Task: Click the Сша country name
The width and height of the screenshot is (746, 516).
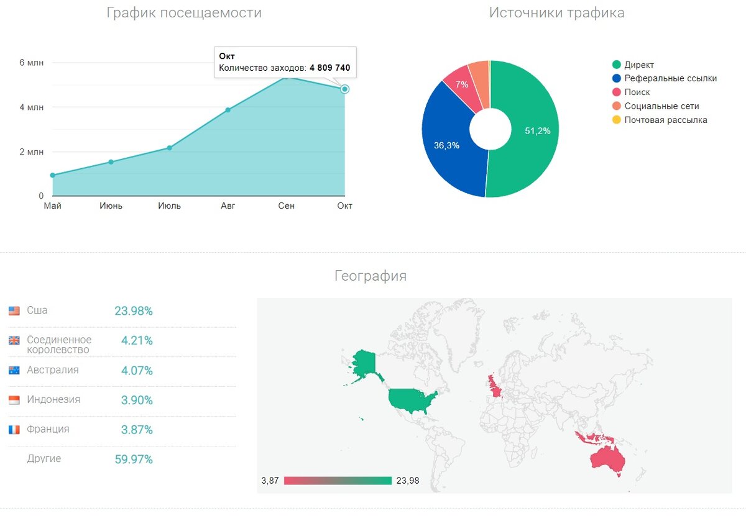Action: (x=37, y=310)
